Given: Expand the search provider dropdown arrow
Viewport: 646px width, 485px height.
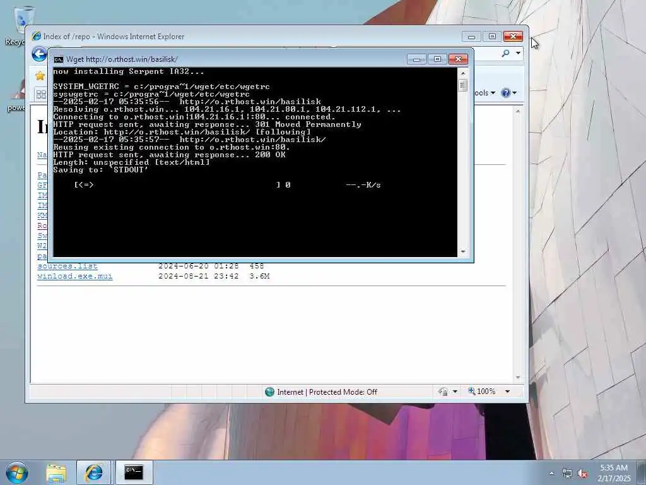Looking at the screenshot, I should tap(518, 53).
